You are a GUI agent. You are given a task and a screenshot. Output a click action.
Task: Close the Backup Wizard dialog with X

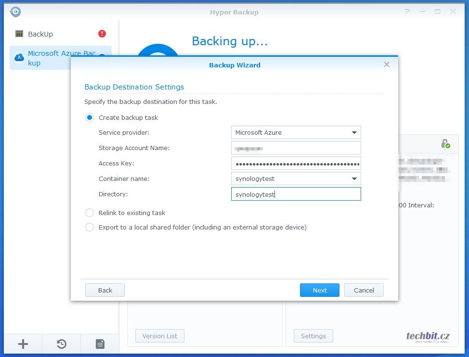[x=386, y=64]
